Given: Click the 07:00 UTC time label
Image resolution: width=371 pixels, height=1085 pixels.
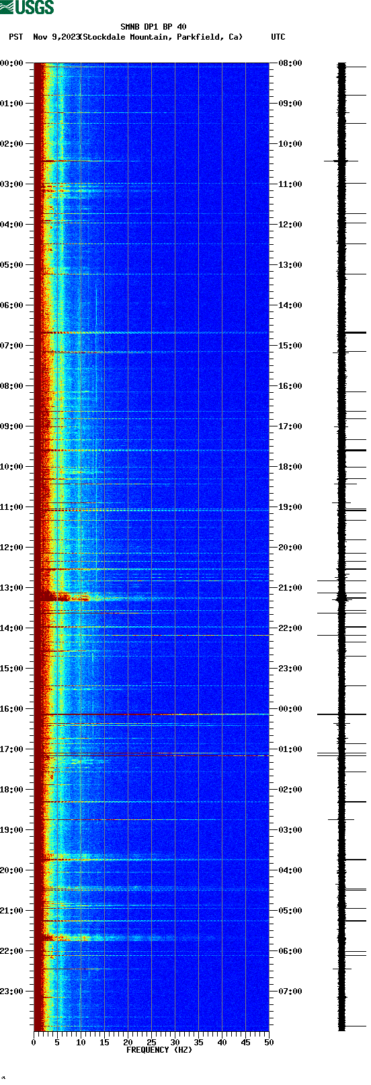Looking at the screenshot, I should coord(290,992).
